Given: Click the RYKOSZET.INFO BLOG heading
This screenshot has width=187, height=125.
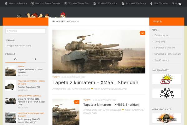Looking at the screenshot, I should 65,22.
